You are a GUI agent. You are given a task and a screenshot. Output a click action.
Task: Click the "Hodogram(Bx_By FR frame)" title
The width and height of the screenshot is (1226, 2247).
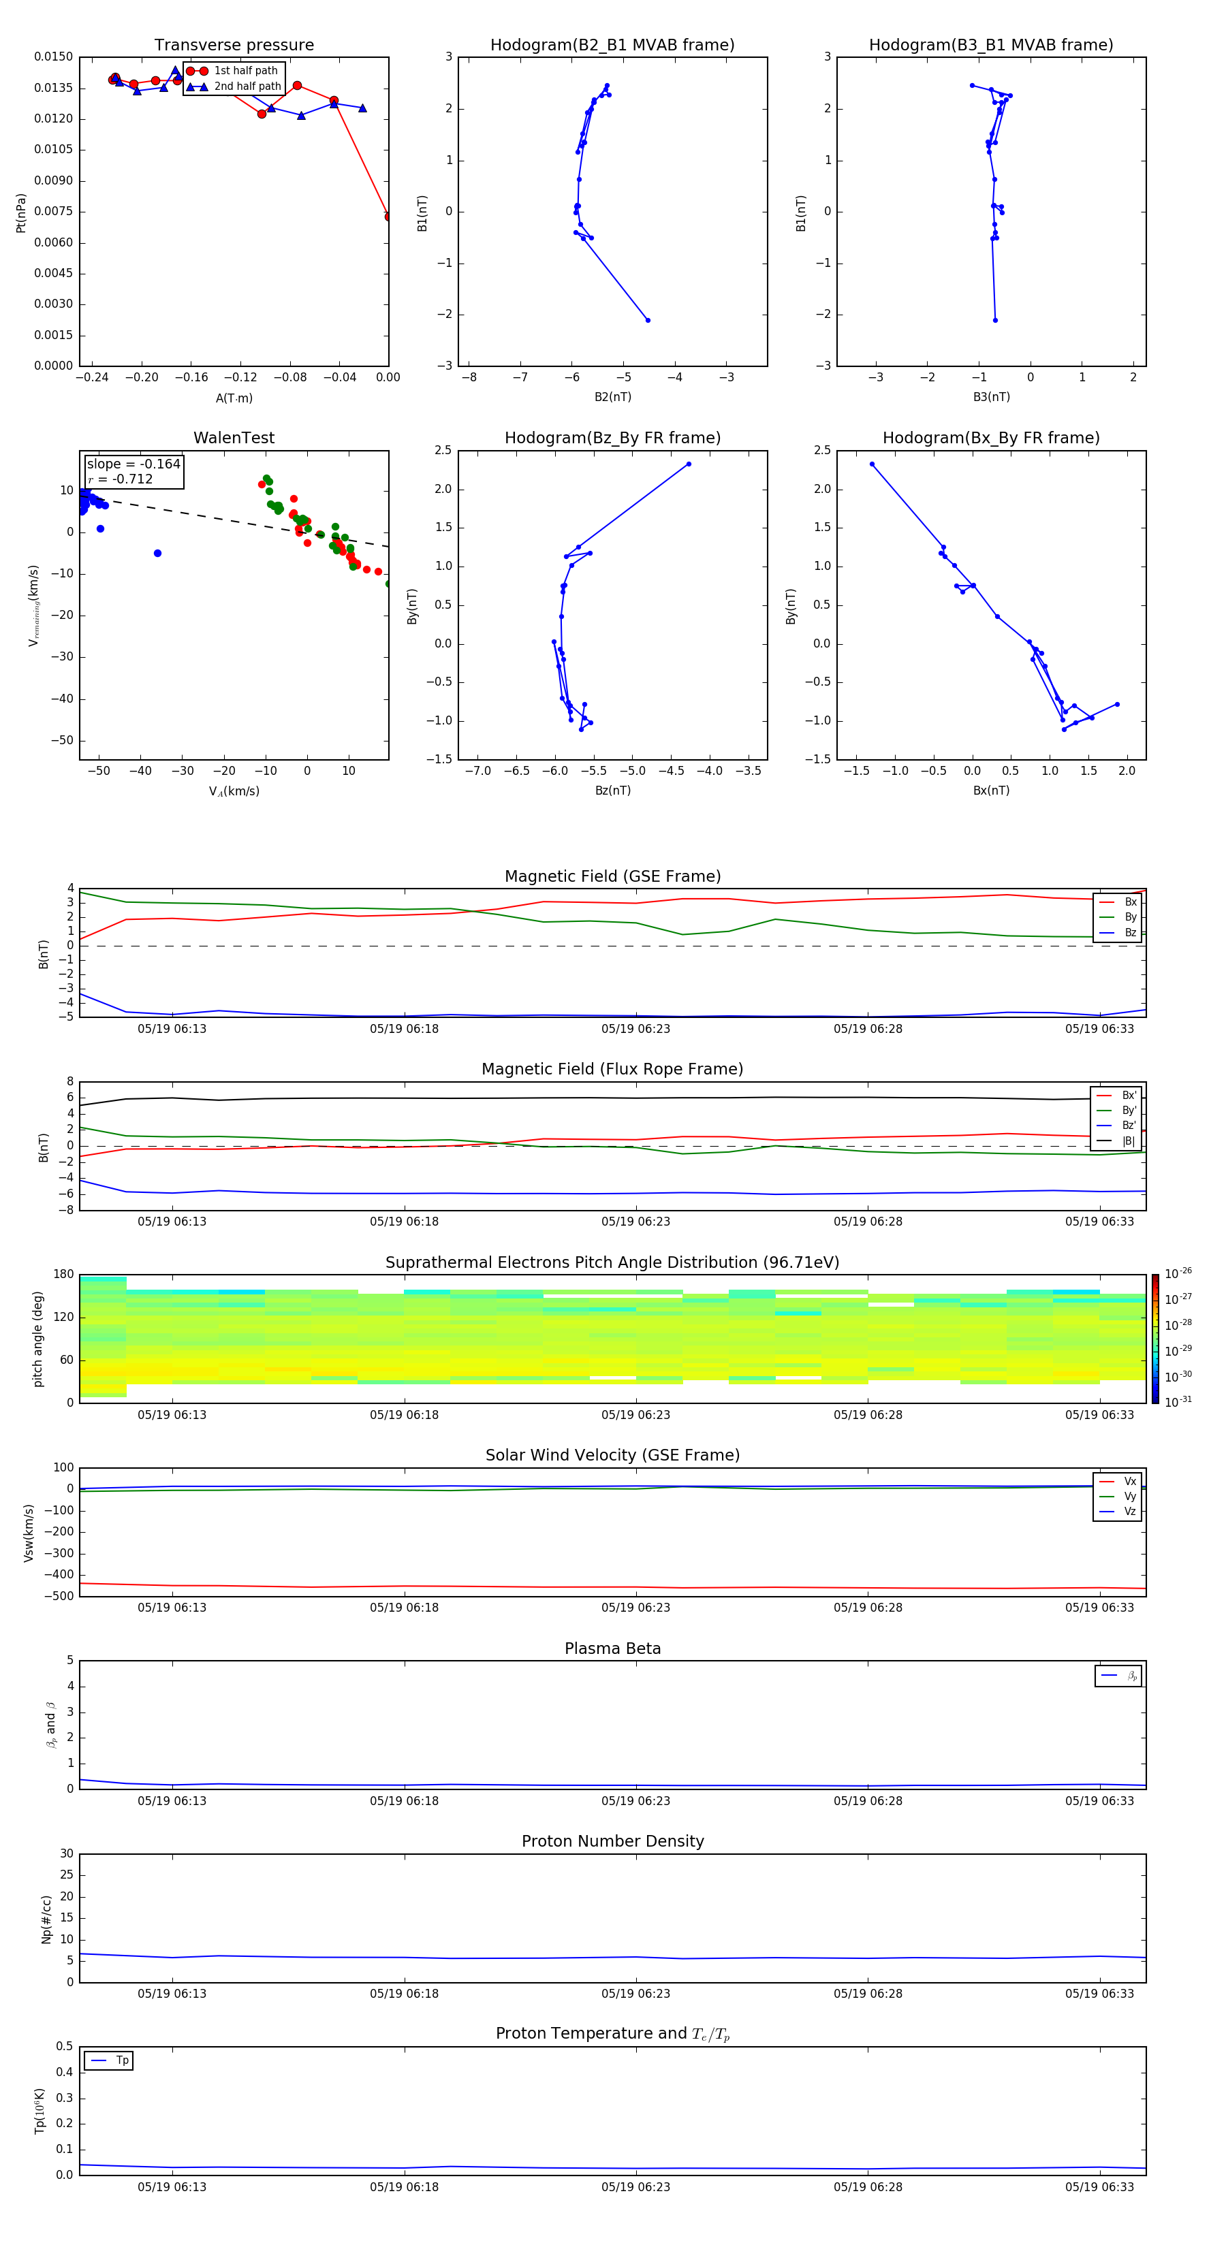[991, 438]
